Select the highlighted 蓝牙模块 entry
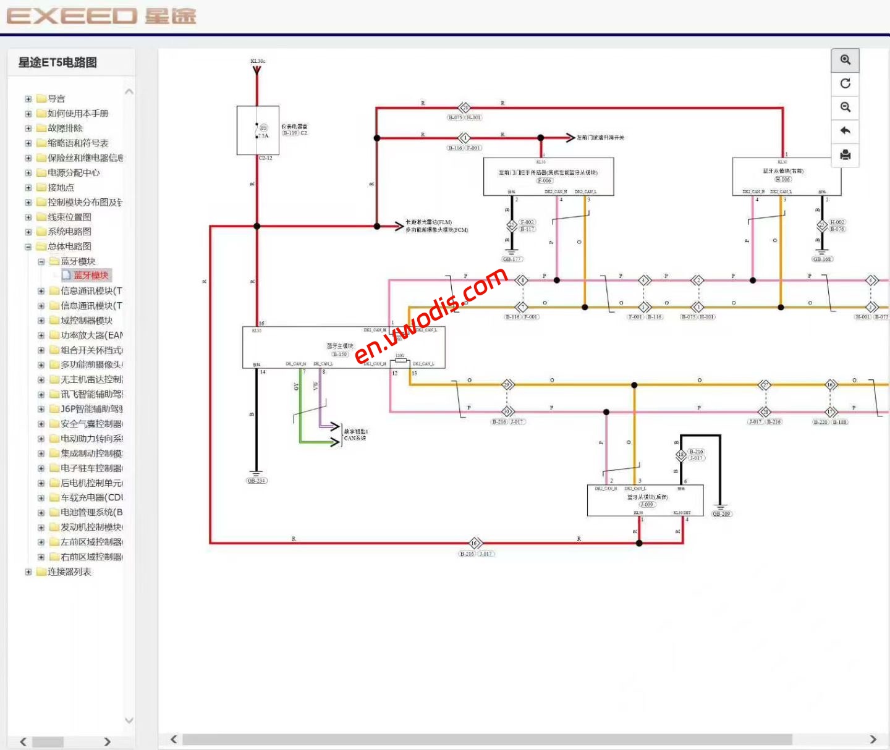The height and width of the screenshot is (750, 890). pos(91,276)
